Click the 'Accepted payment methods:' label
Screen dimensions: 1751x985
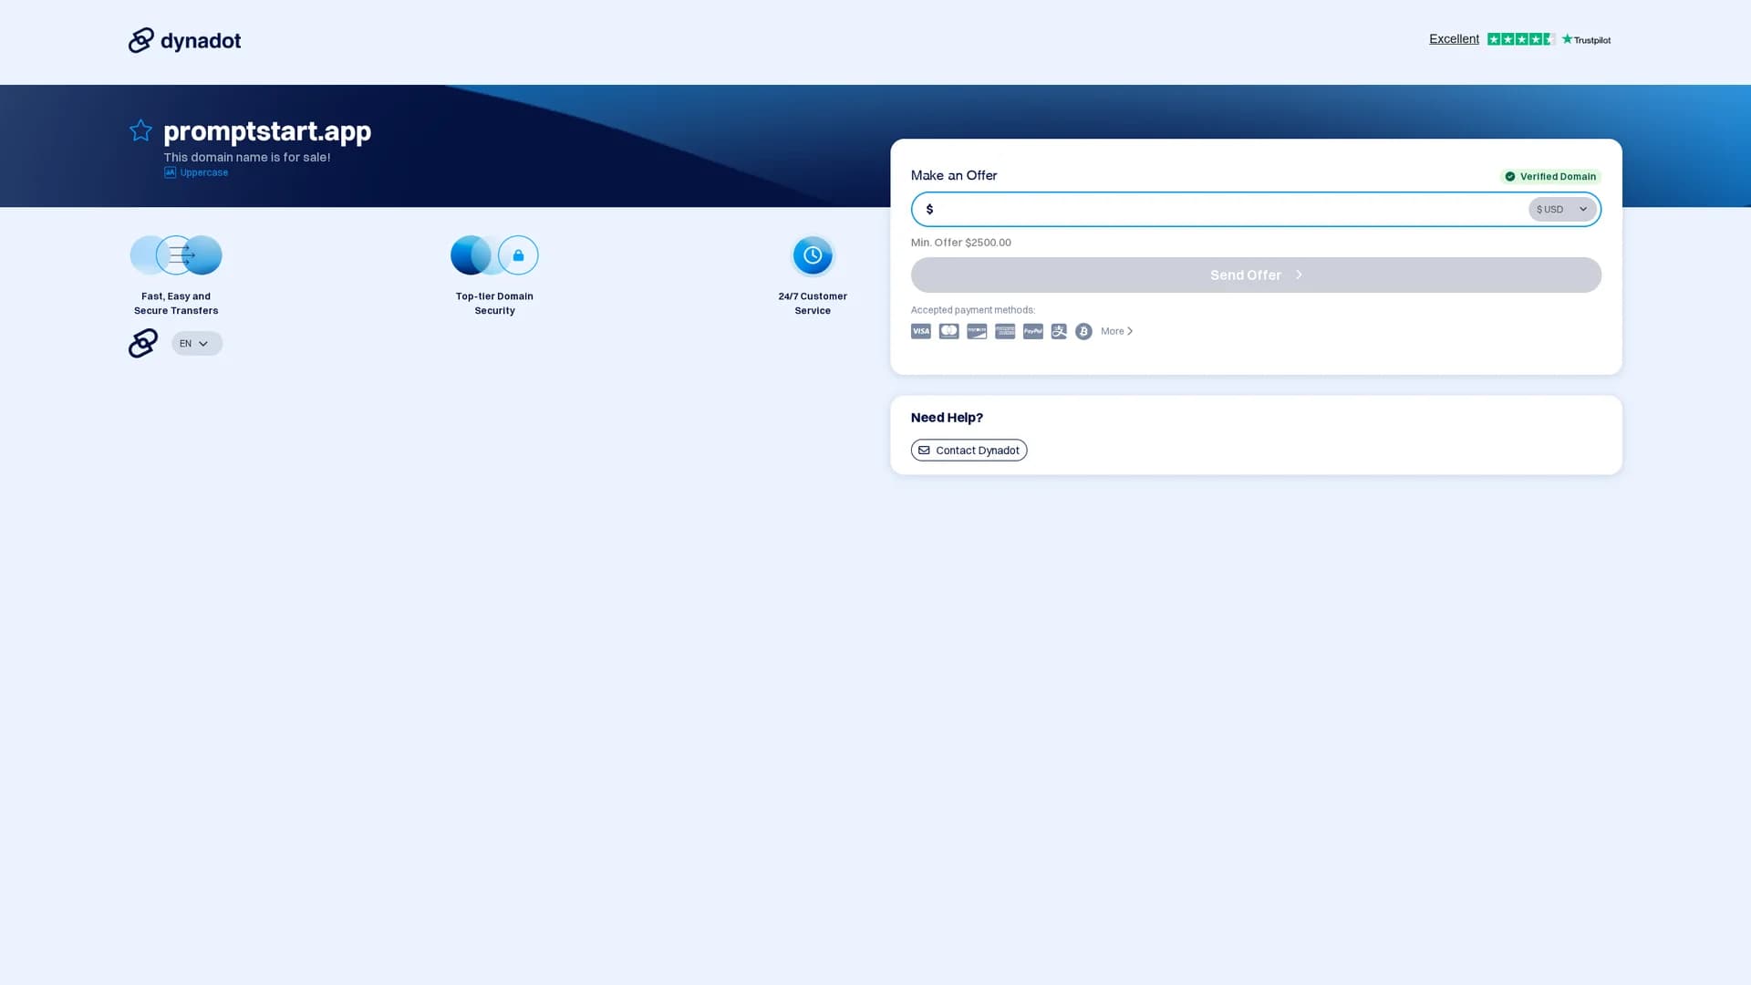pyautogui.click(x=973, y=310)
